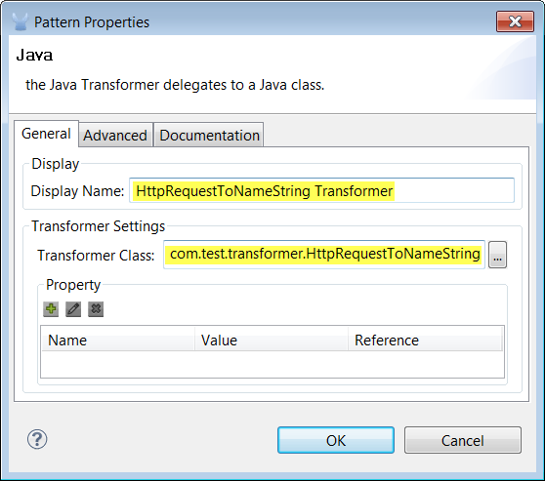545x481 pixels.
Task: Open help via the question mark icon
Action: point(37,439)
